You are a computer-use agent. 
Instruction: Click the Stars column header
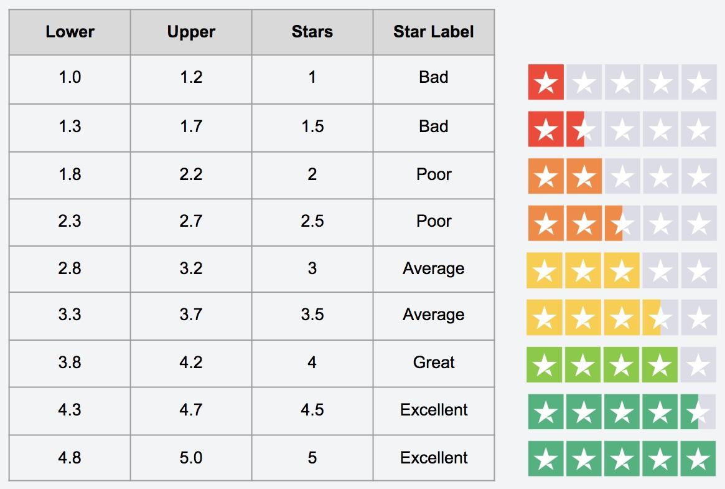tap(312, 32)
